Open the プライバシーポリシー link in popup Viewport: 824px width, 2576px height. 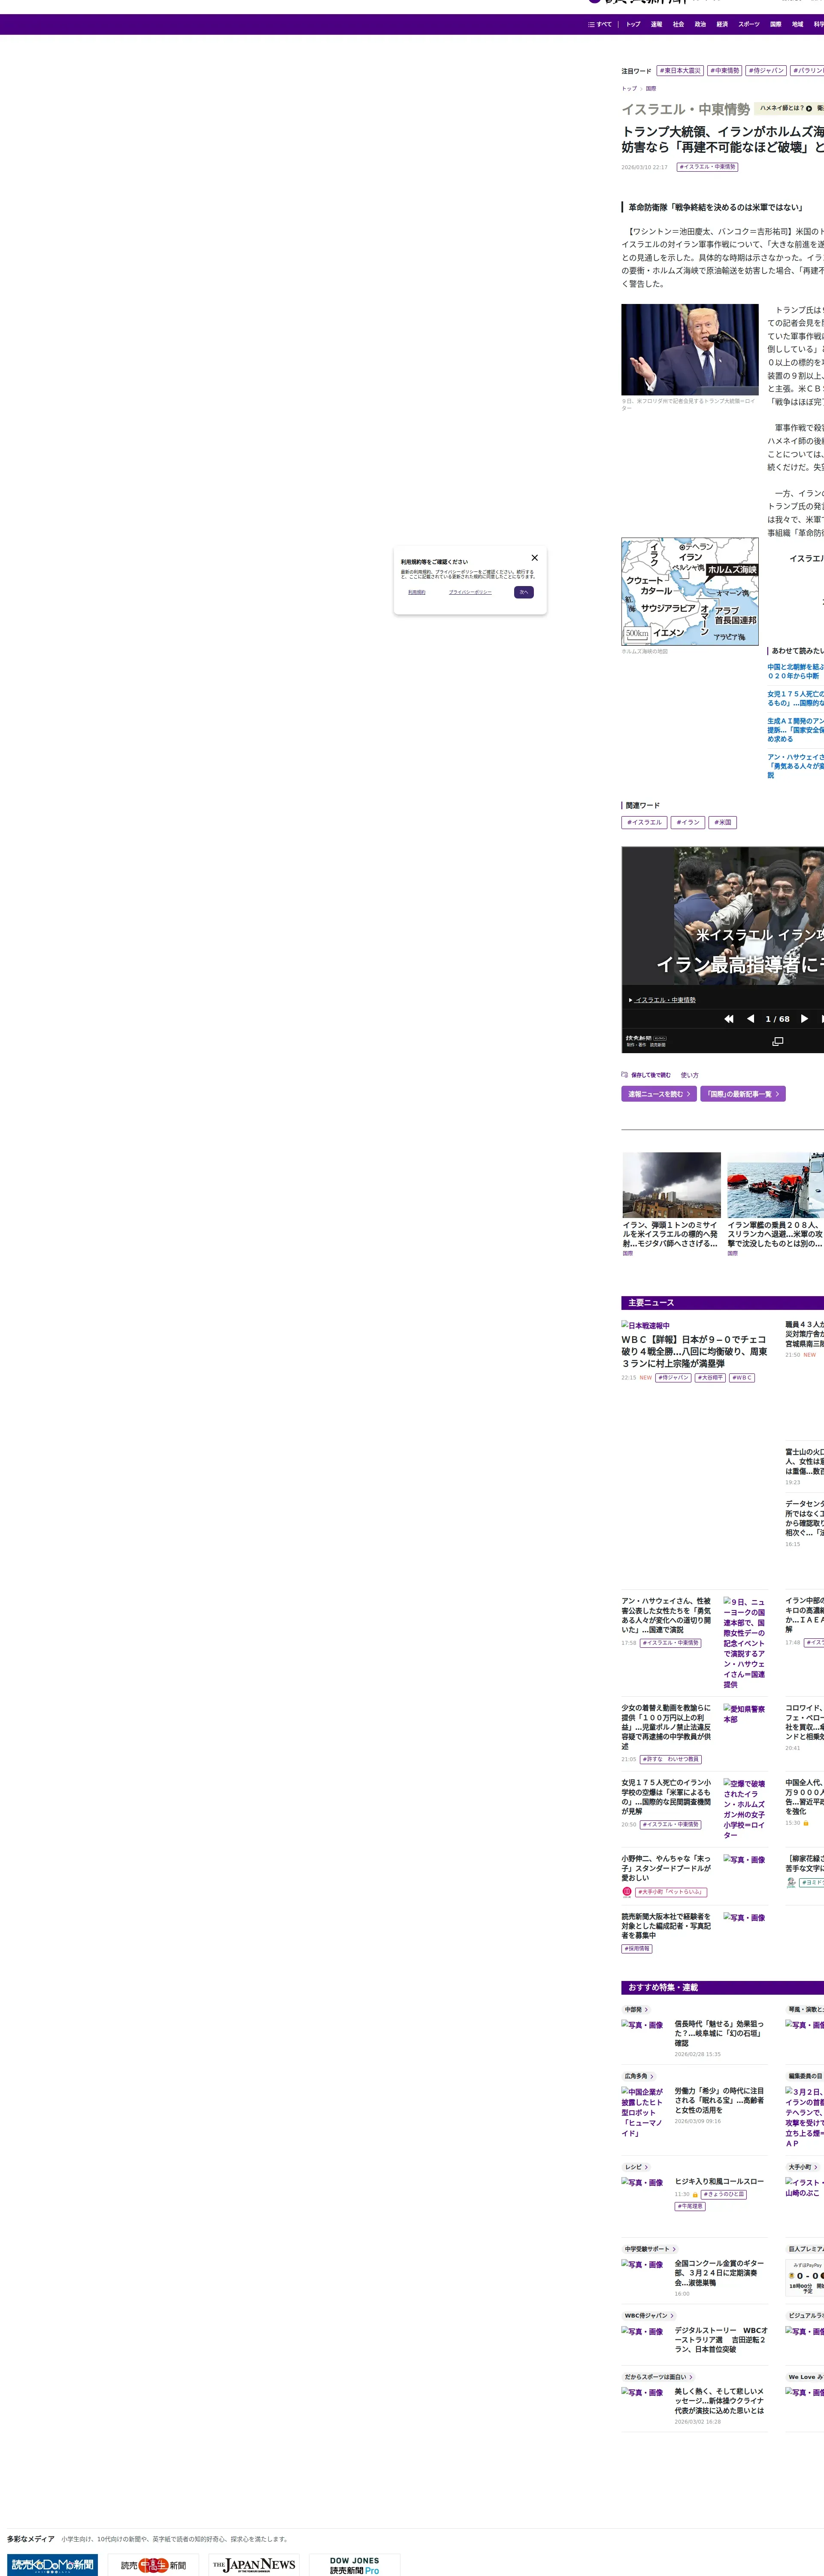tap(470, 592)
